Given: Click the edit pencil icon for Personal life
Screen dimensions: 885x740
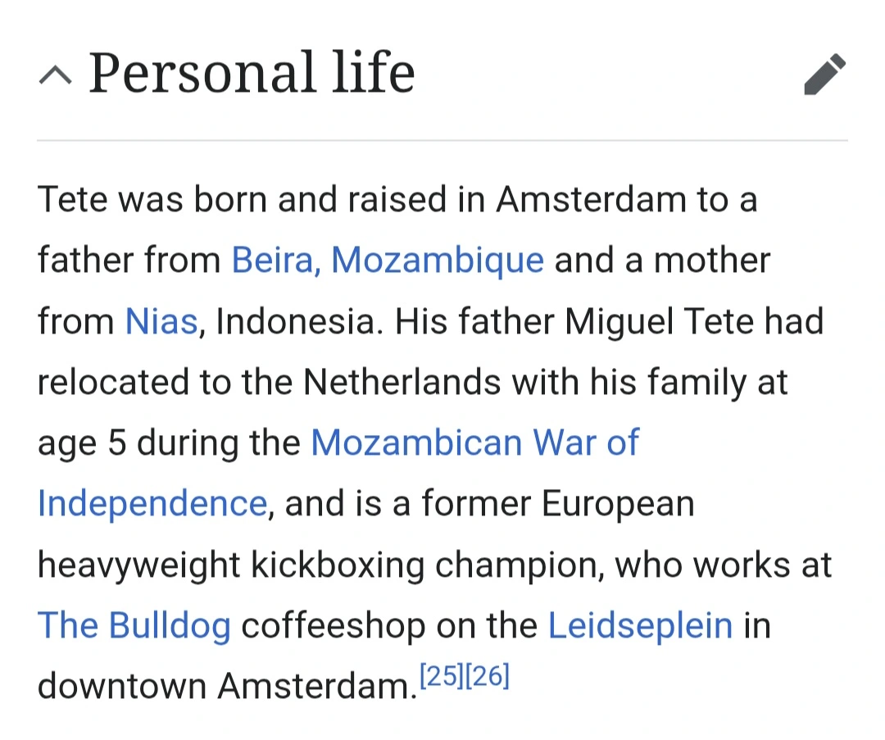Looking at the screenshot, I should point(824,75).
